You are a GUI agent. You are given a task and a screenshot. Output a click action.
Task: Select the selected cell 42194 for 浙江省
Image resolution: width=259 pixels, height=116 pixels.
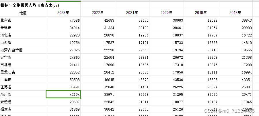tap(63, 94)
